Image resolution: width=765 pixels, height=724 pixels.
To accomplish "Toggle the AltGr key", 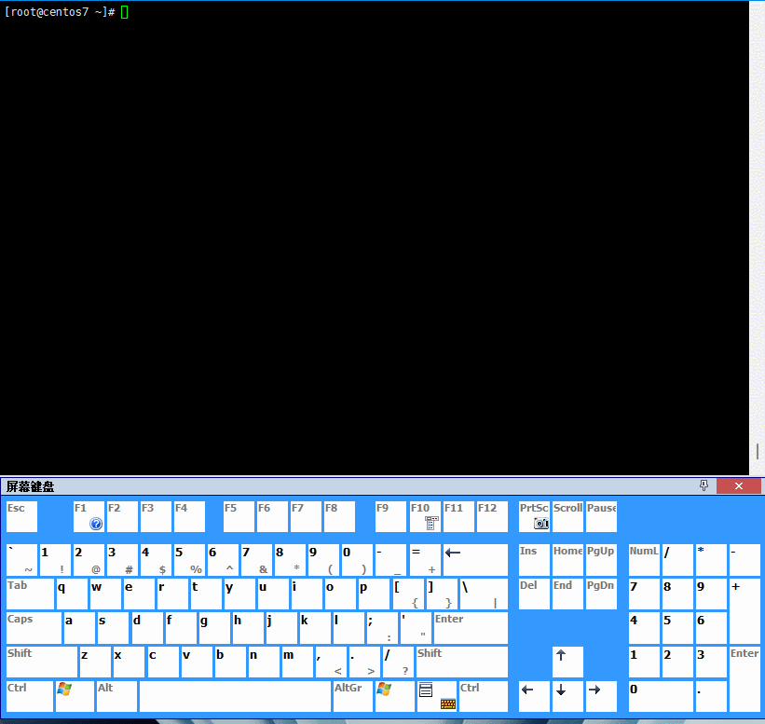I will tap(353, 697).
